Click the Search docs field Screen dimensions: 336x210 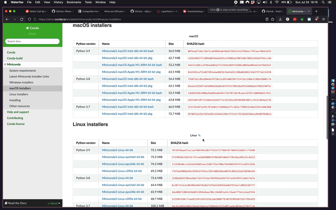click(32, 41)
